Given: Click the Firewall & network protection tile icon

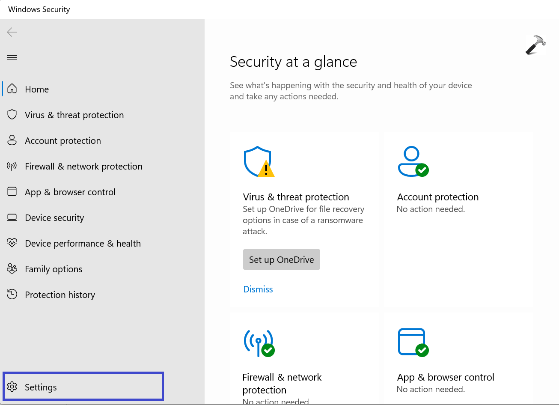Looking at the screenshot, I should point(259,342).
